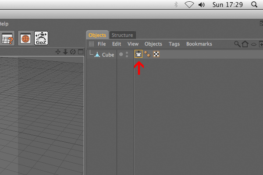Select the clothing tag on Cube

click(x=139, y=54)
